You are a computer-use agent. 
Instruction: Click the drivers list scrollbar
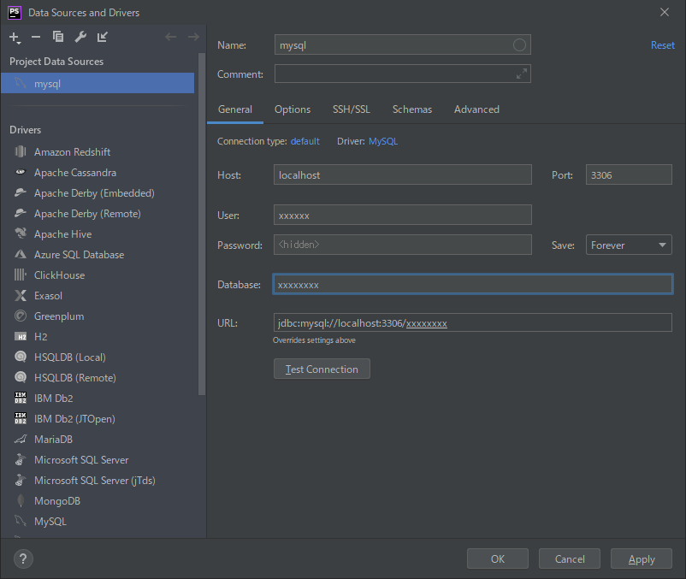201,224
